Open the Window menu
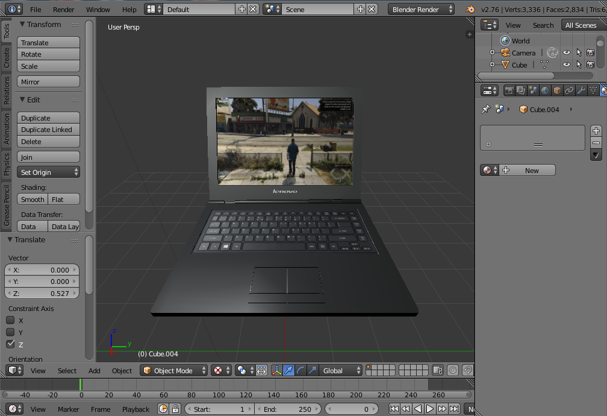Screen dimensions: 607x416 tap(98, 9)
